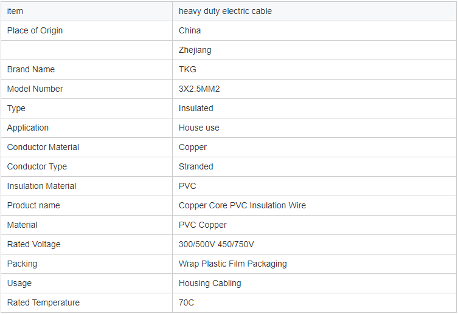Select the 'TKG' brand value
The image size is (458, 314).
click(187, 69)
